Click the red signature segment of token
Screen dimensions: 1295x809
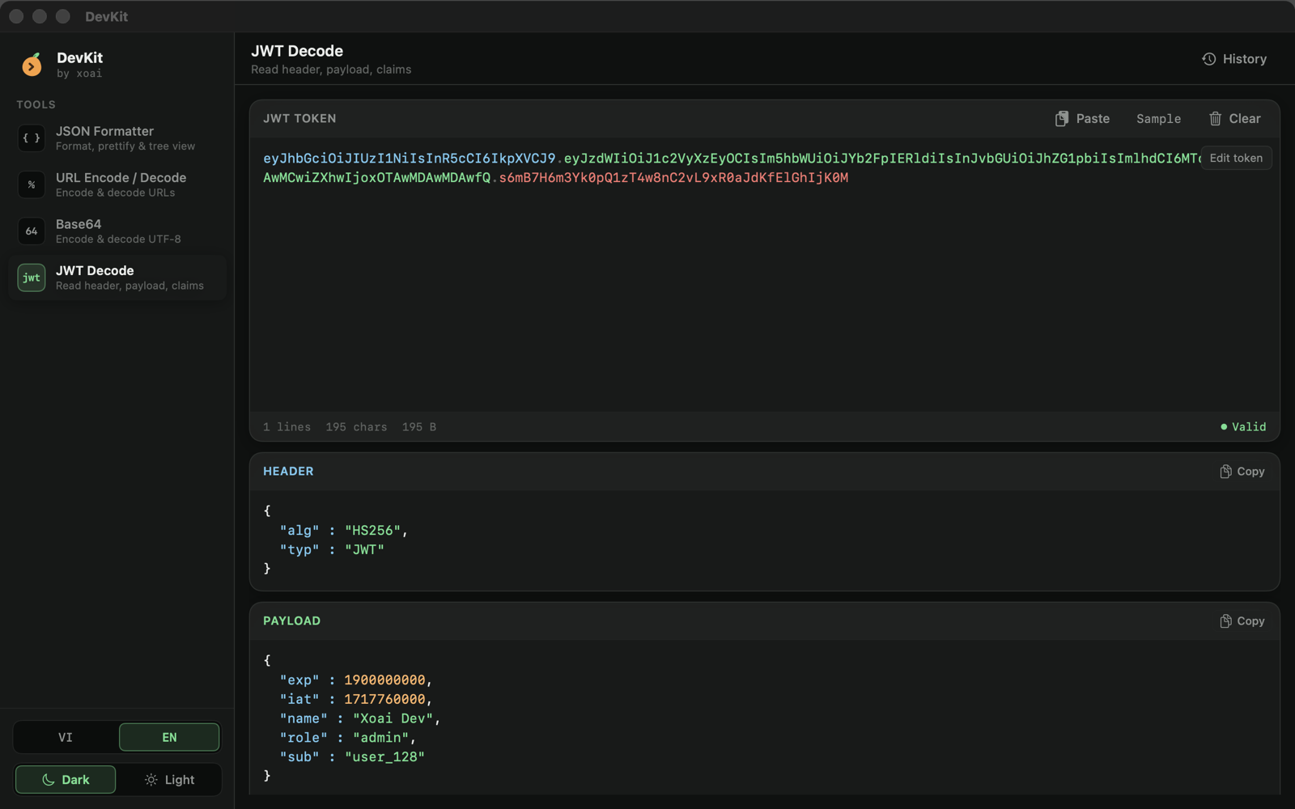click(x=673, y=178)
